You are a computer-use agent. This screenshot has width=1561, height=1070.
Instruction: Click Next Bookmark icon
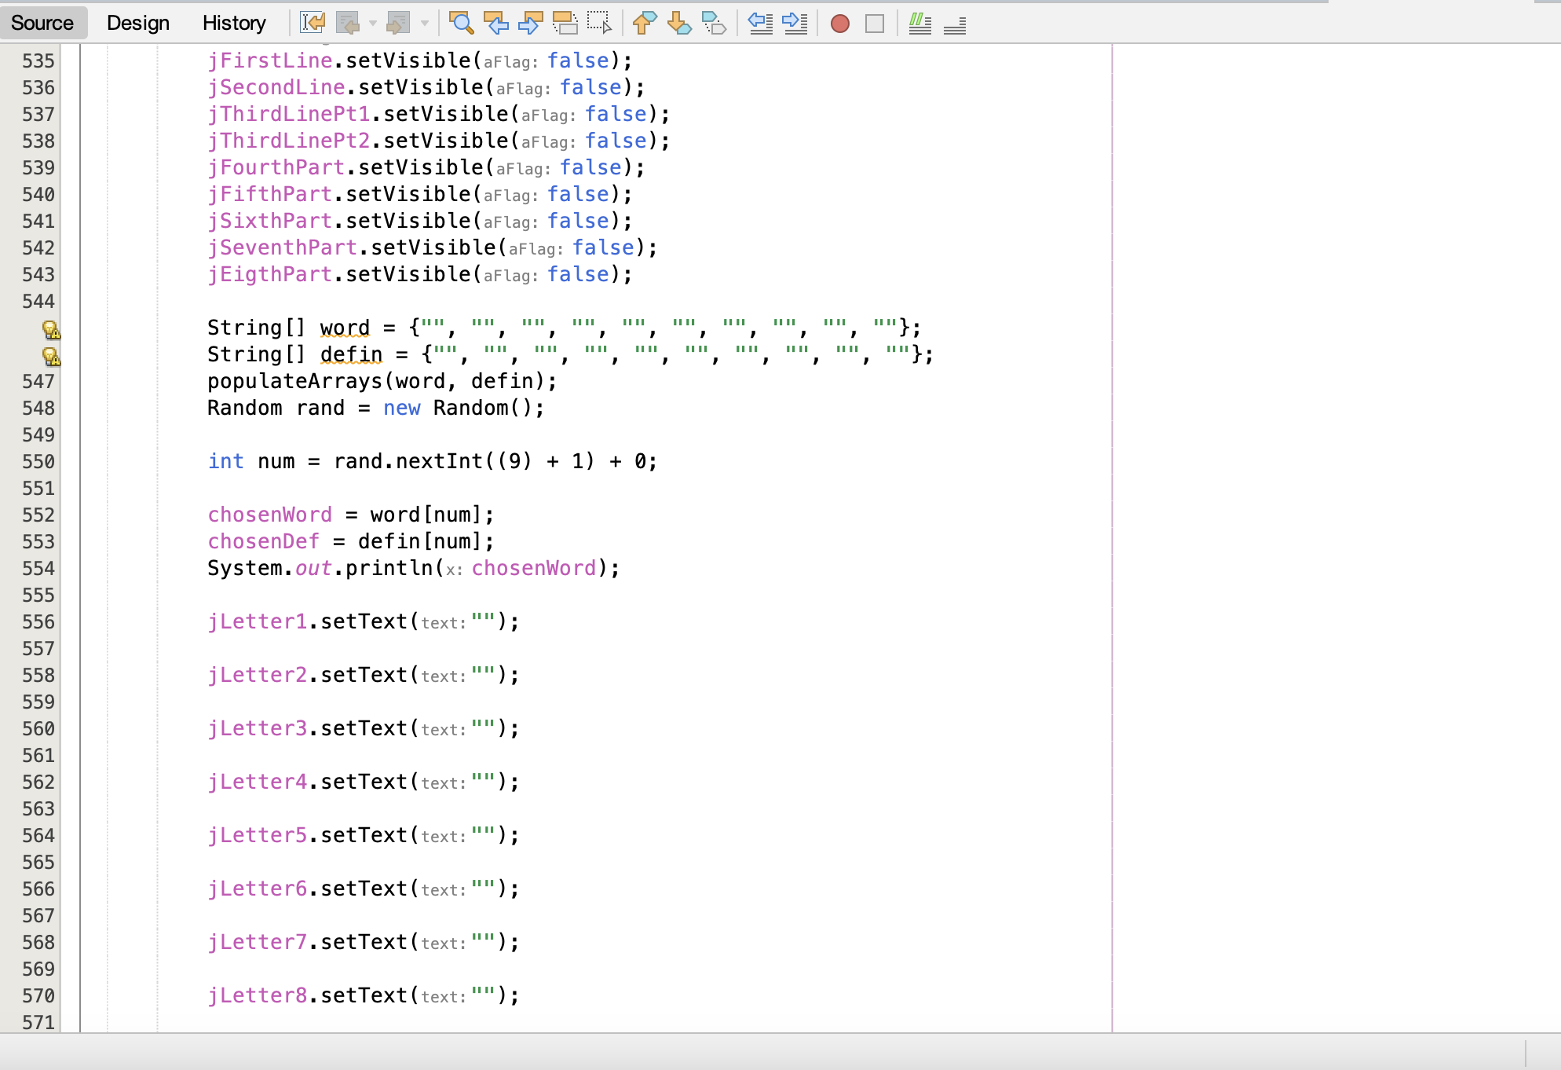(678, 23)
